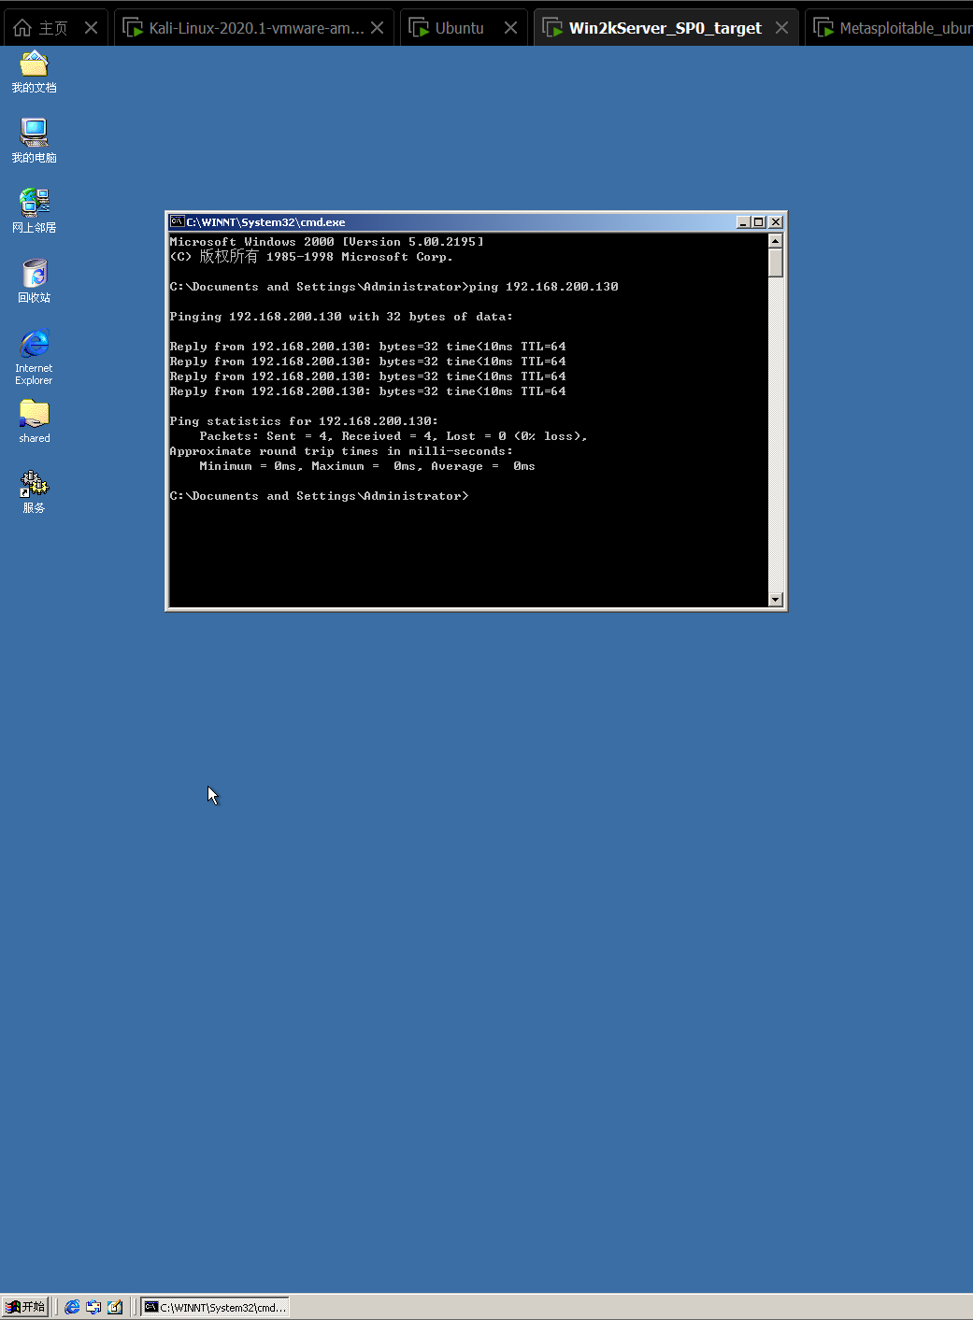Click the cmd vertical scrollbar thumb

pyautogui.click(x=776, y=263)
